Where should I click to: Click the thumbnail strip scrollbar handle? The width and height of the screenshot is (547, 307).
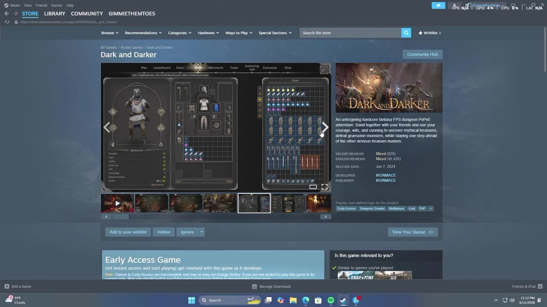(121, 217)
